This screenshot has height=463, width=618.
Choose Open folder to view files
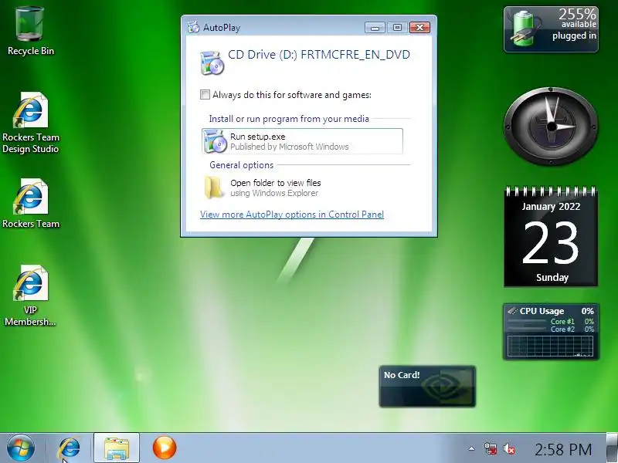coord(302,188)
